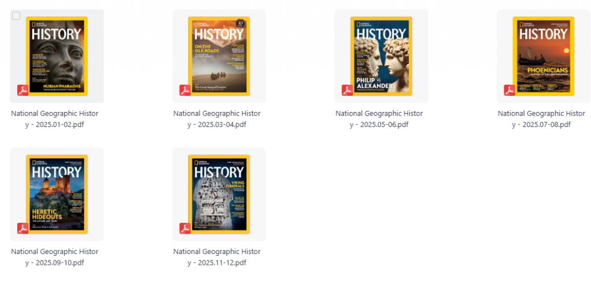Tick the checkbox on the Nubian Pharaohs file
Viewport: 591px width, 288px height.
pyautogui.click(x=16, y=16)
